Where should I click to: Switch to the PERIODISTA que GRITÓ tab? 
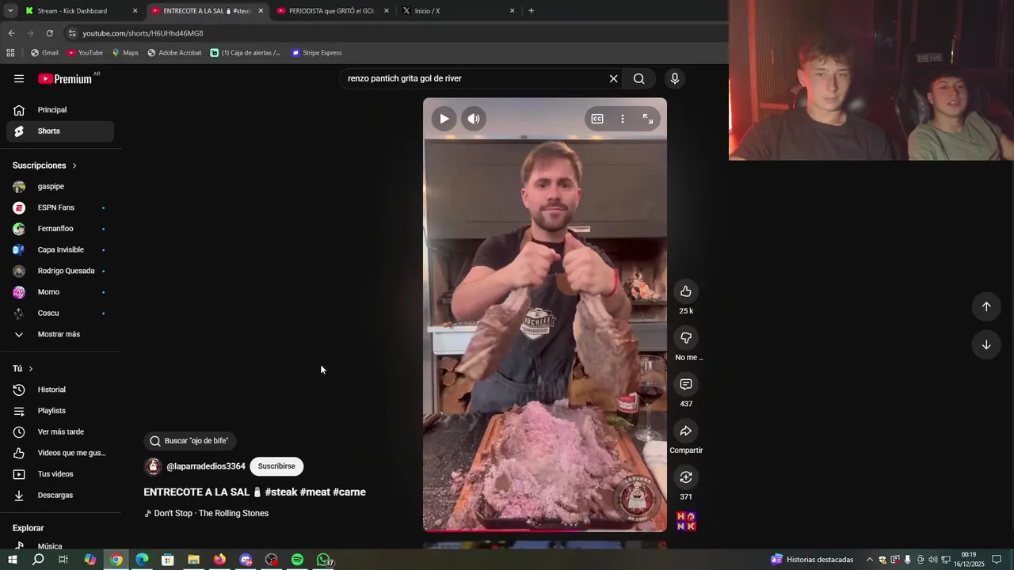(334, 11)
